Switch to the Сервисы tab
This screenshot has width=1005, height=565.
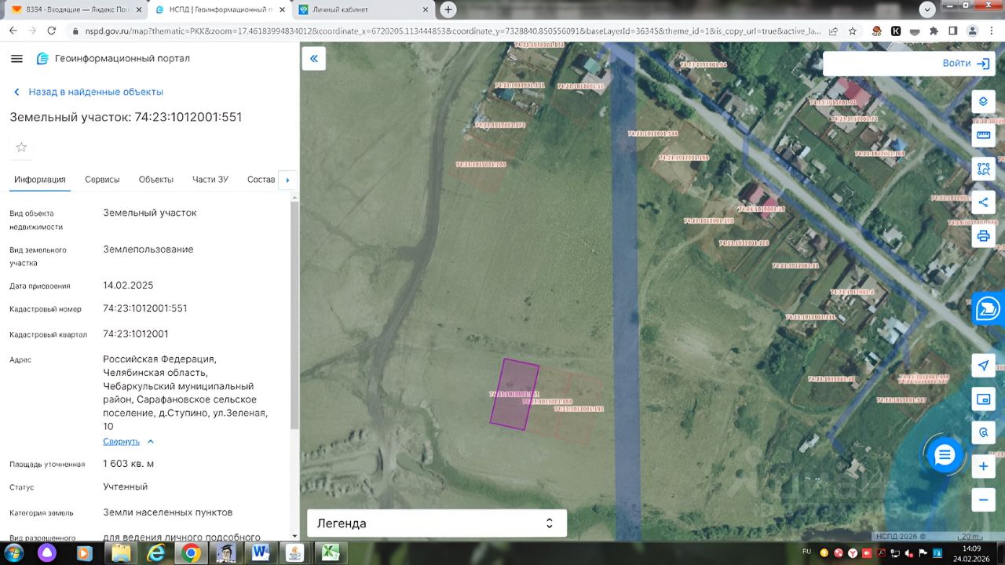coord(102,180)
